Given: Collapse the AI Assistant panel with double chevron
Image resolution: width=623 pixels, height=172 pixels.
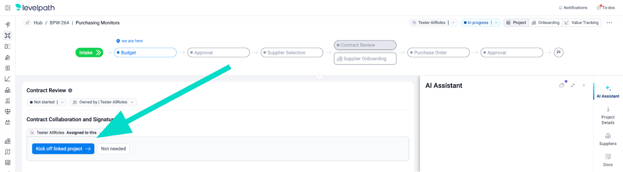Looking at the screenshot, I should coord(584,85).
